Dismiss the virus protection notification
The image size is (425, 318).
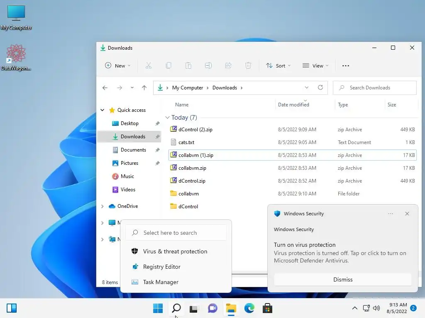coord(343,279)
